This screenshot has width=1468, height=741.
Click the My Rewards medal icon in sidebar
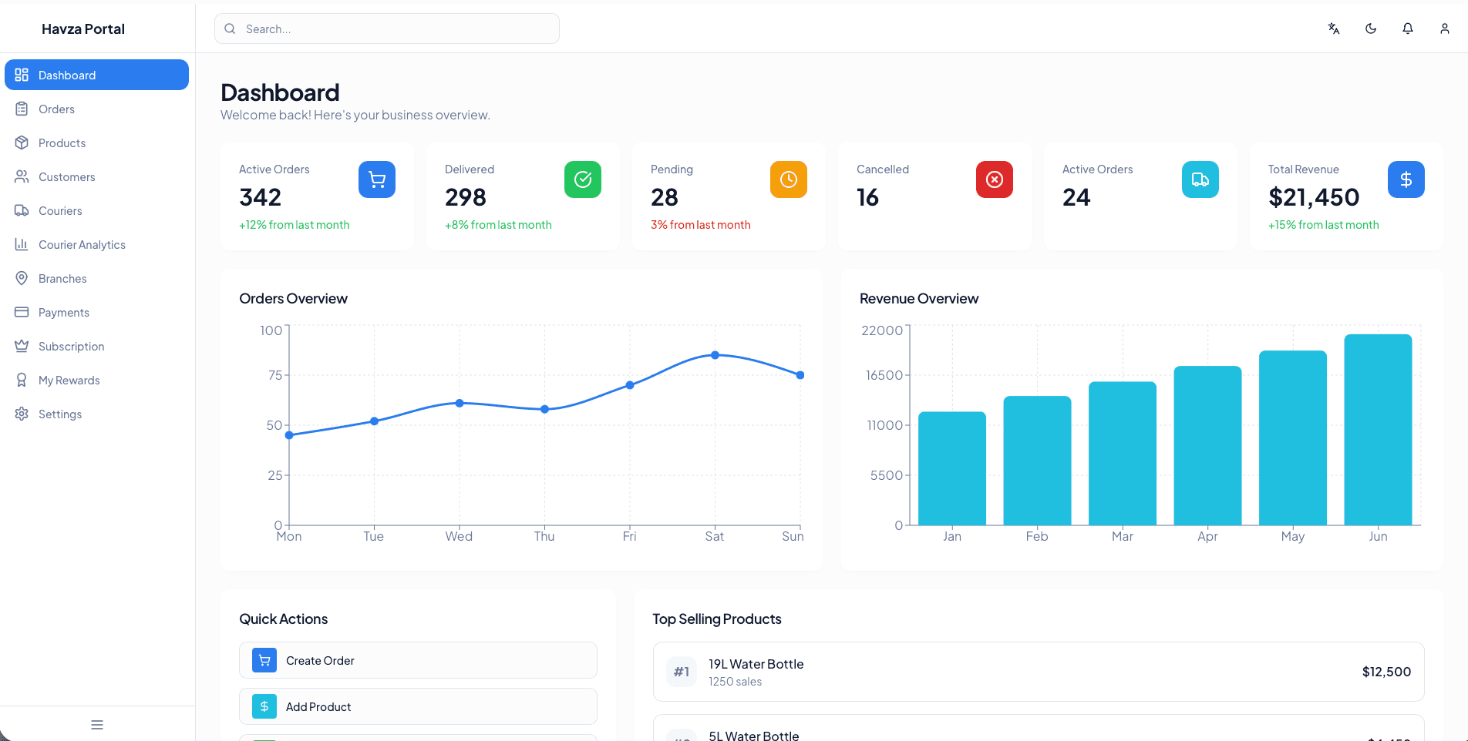(22, 380)
